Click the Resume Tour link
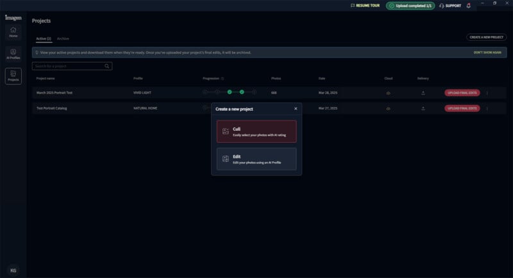This screenshot has width=513, height=278. [365, 6]
